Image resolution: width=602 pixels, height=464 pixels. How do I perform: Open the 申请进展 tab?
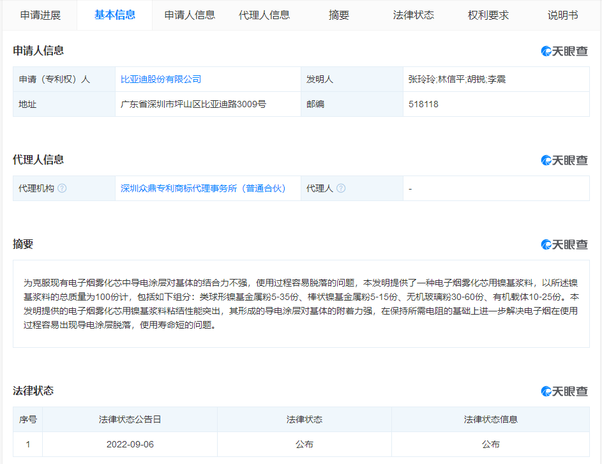tap(40, 15)
